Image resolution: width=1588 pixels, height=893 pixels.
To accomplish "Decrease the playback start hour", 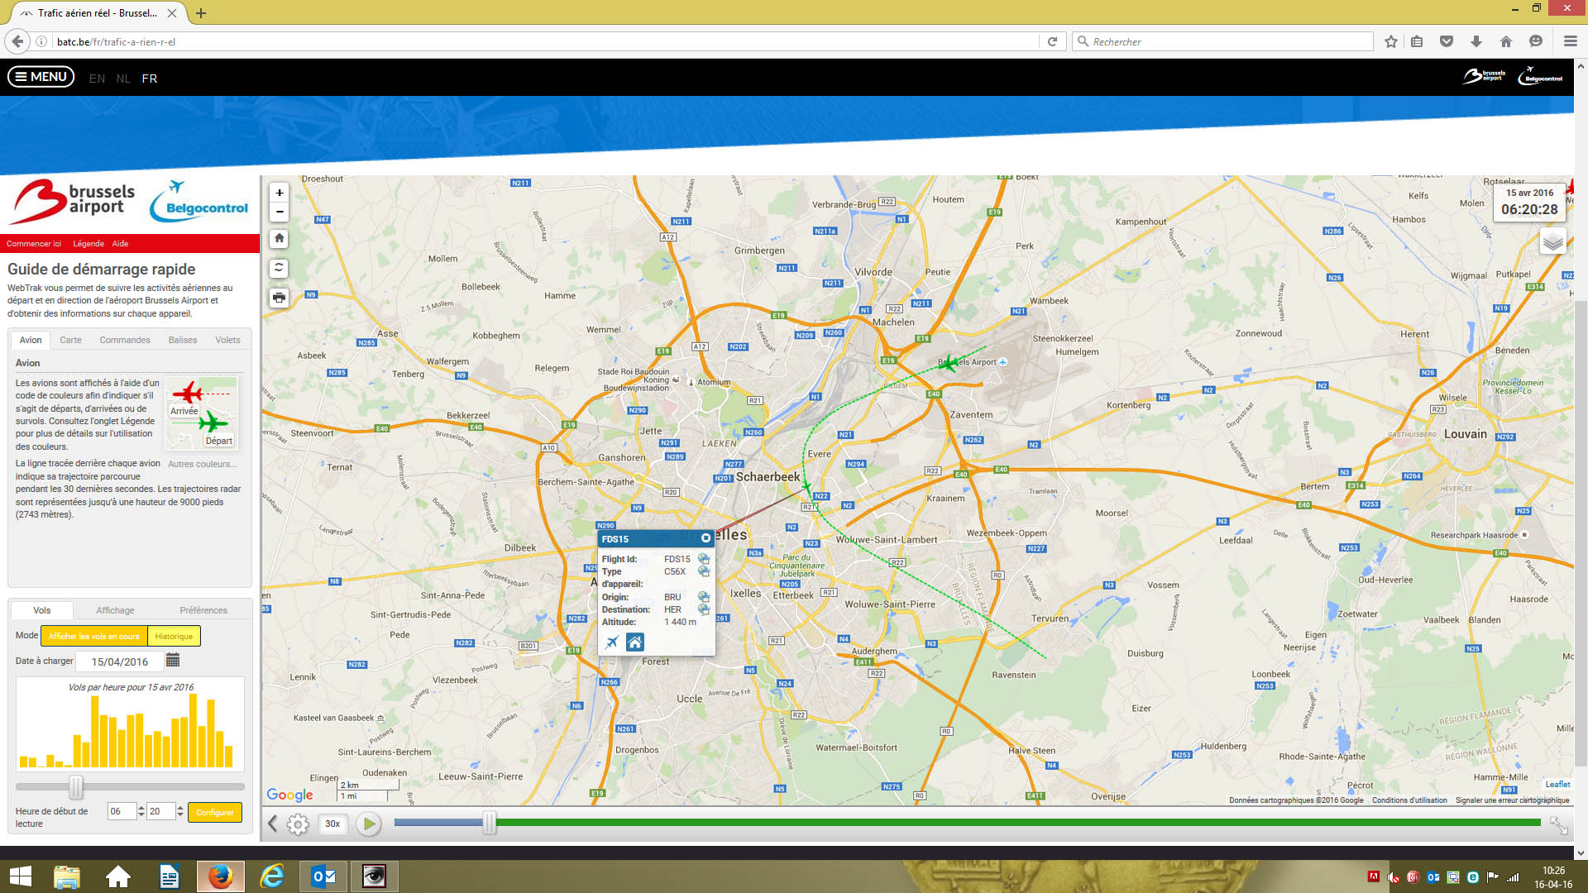I will tap(141, 815).
